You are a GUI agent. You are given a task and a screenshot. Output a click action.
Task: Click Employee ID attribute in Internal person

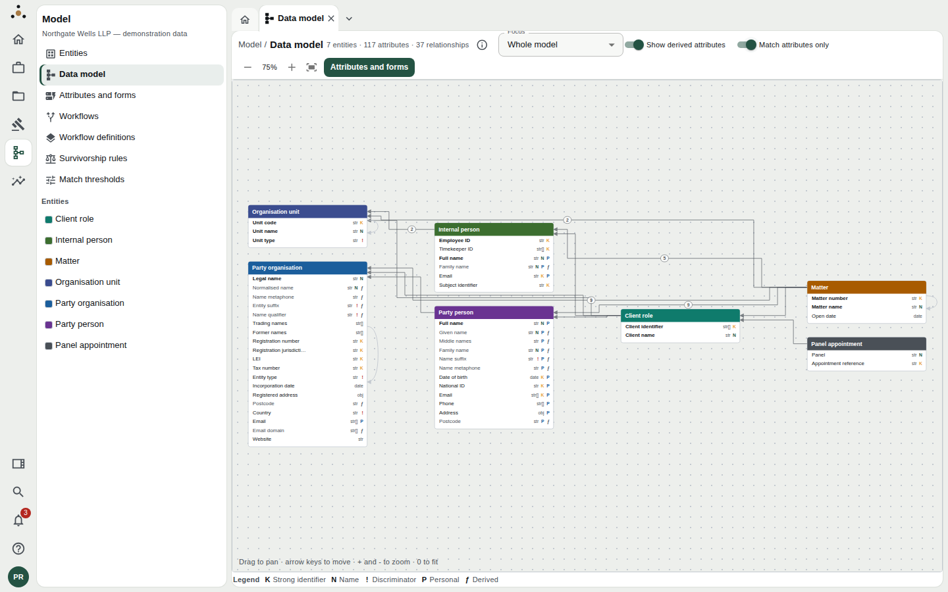point(494,241)
